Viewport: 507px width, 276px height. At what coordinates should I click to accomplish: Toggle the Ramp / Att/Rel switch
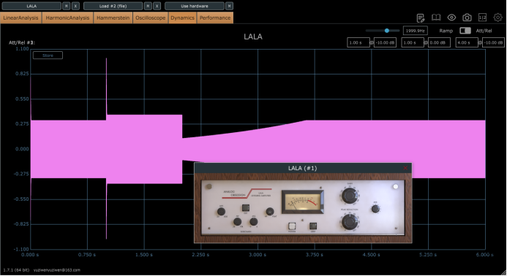[465, 31]
